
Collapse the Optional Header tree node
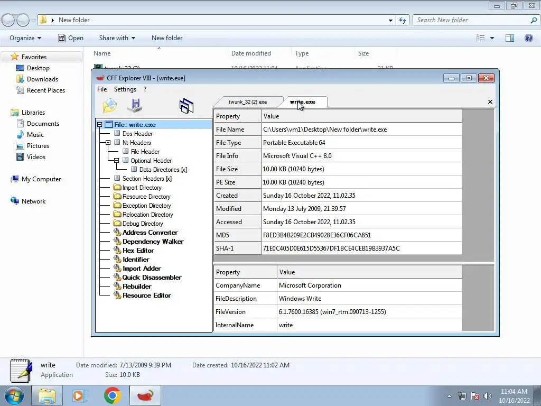[116, 161]
